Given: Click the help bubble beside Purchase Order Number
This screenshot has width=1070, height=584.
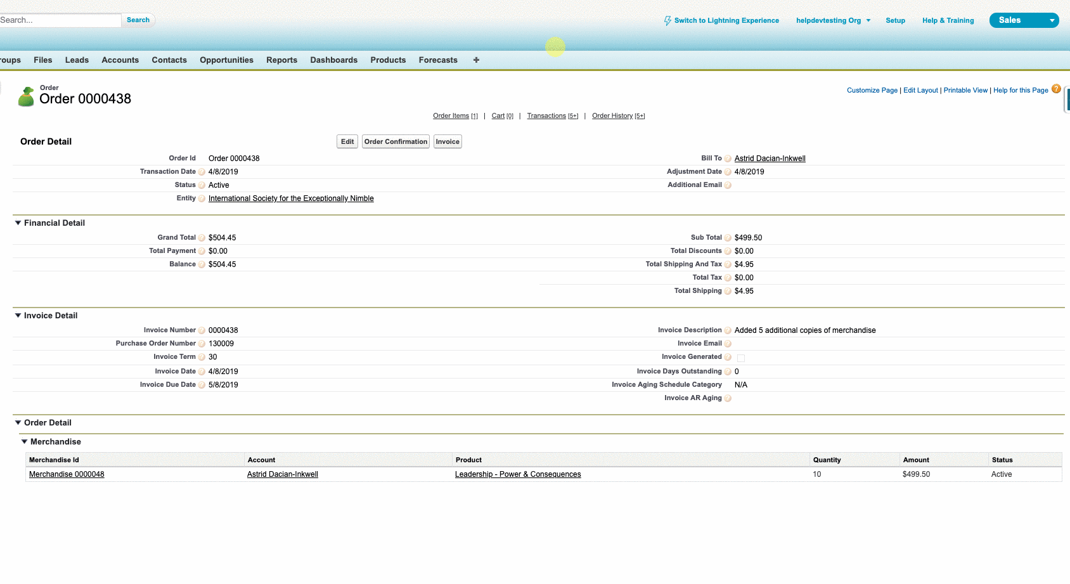Looking at the screenshot, I should click(202, 344).
